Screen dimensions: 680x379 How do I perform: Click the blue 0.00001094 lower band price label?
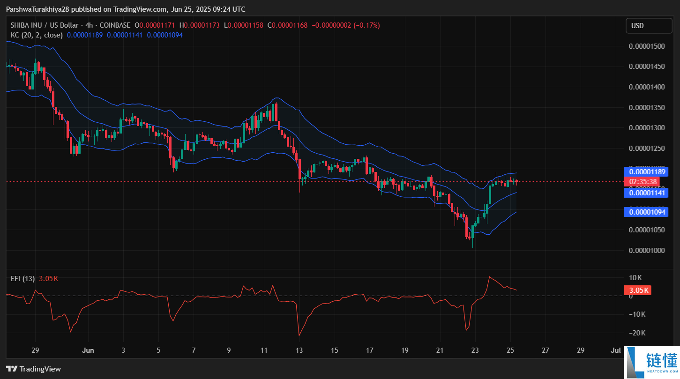[x=646, y=212]
